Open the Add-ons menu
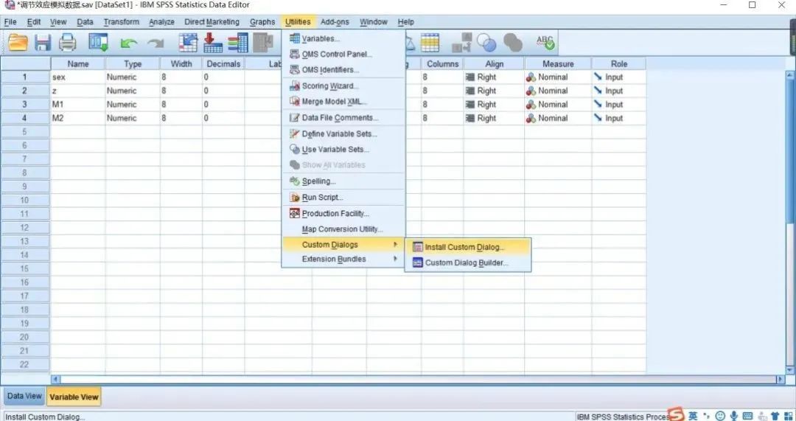The width and height of the screenshot is (796, 421). pos(335,22)
